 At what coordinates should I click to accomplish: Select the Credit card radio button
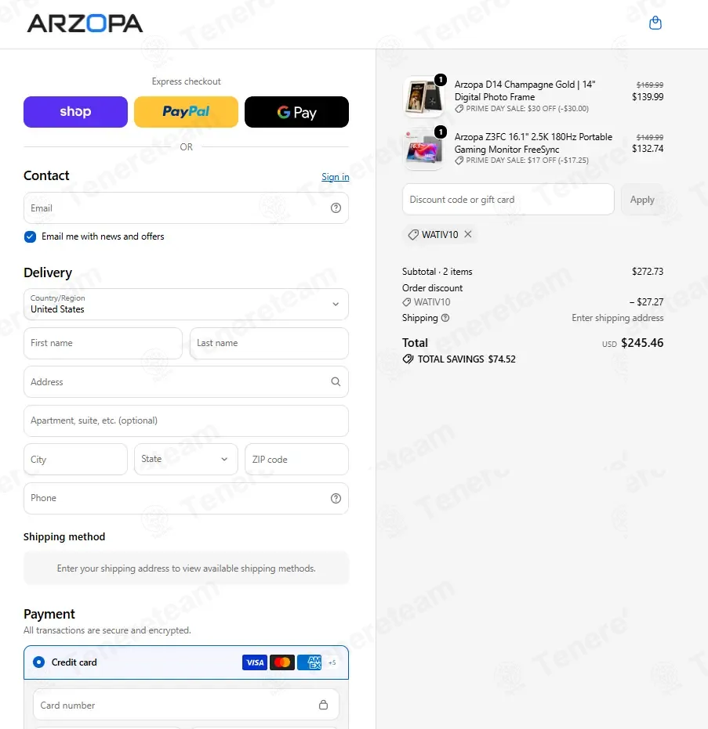[x=39, y=662]
